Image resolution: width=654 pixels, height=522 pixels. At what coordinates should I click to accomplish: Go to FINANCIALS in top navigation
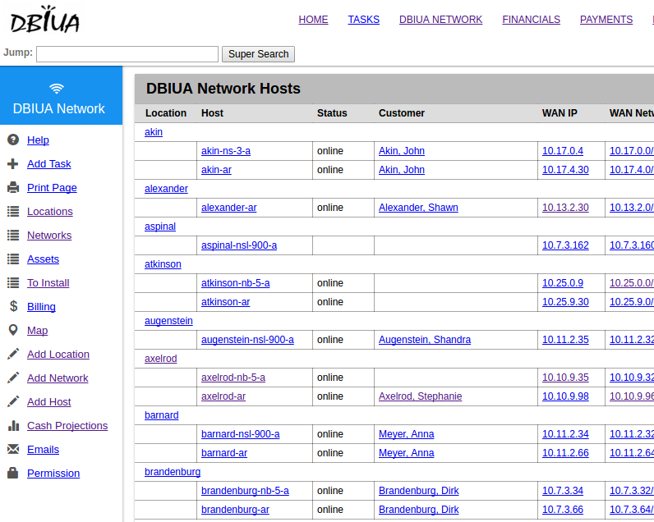[531, 20]
